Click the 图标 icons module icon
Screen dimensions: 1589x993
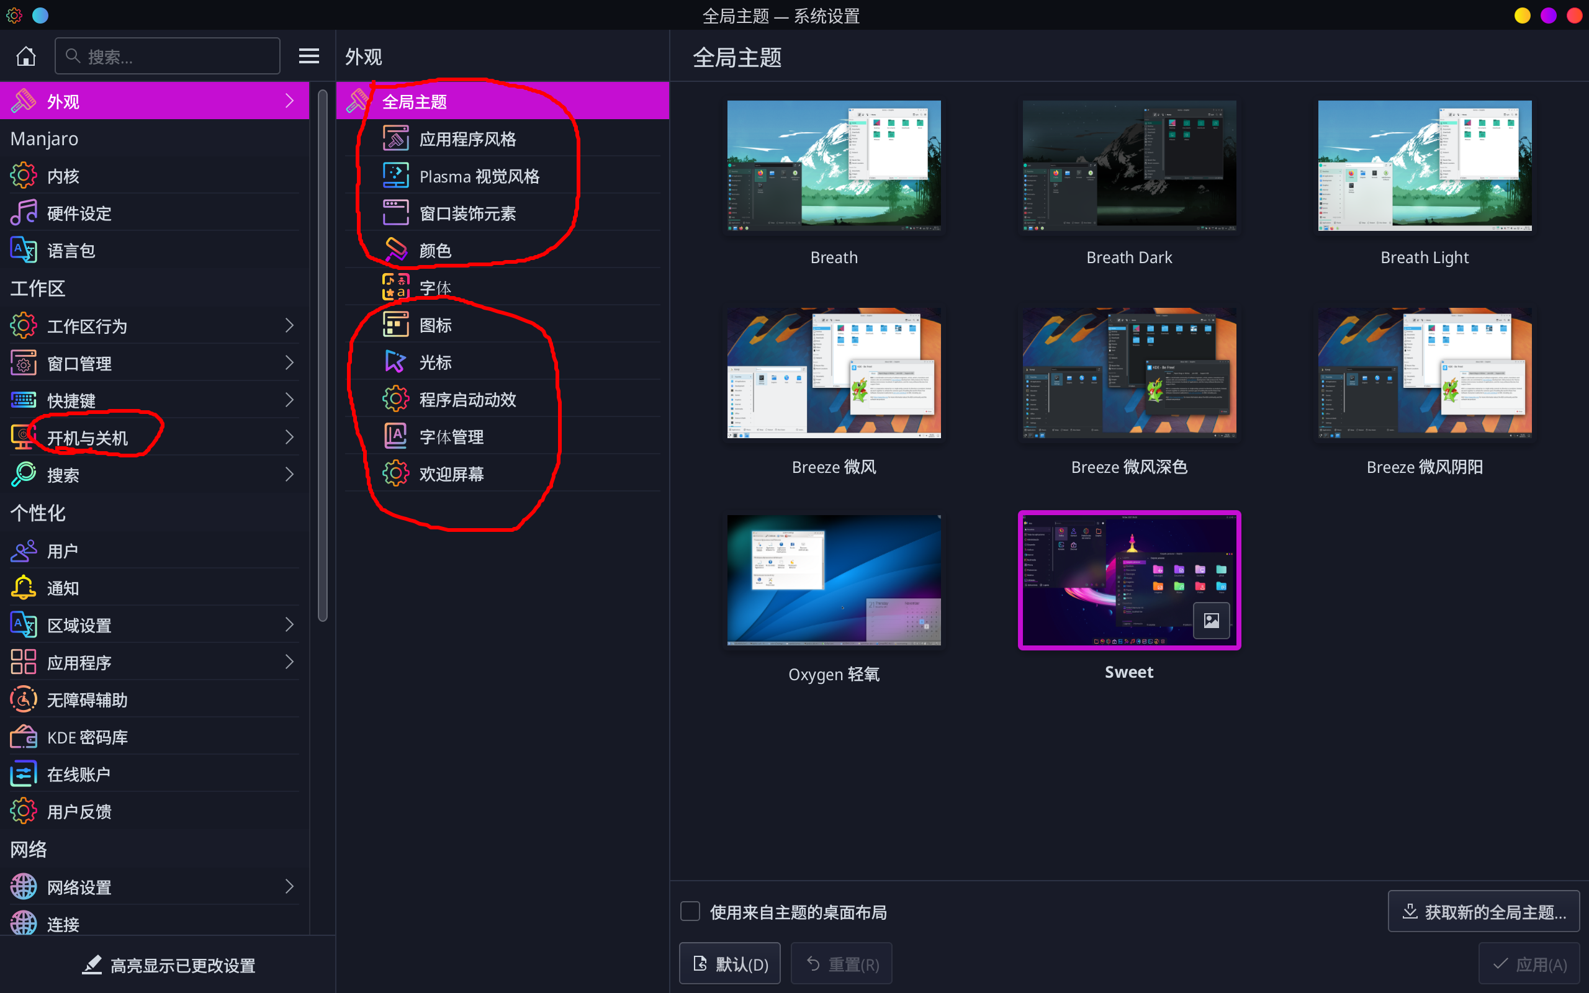pyautogui.click(x=395, y=325)
